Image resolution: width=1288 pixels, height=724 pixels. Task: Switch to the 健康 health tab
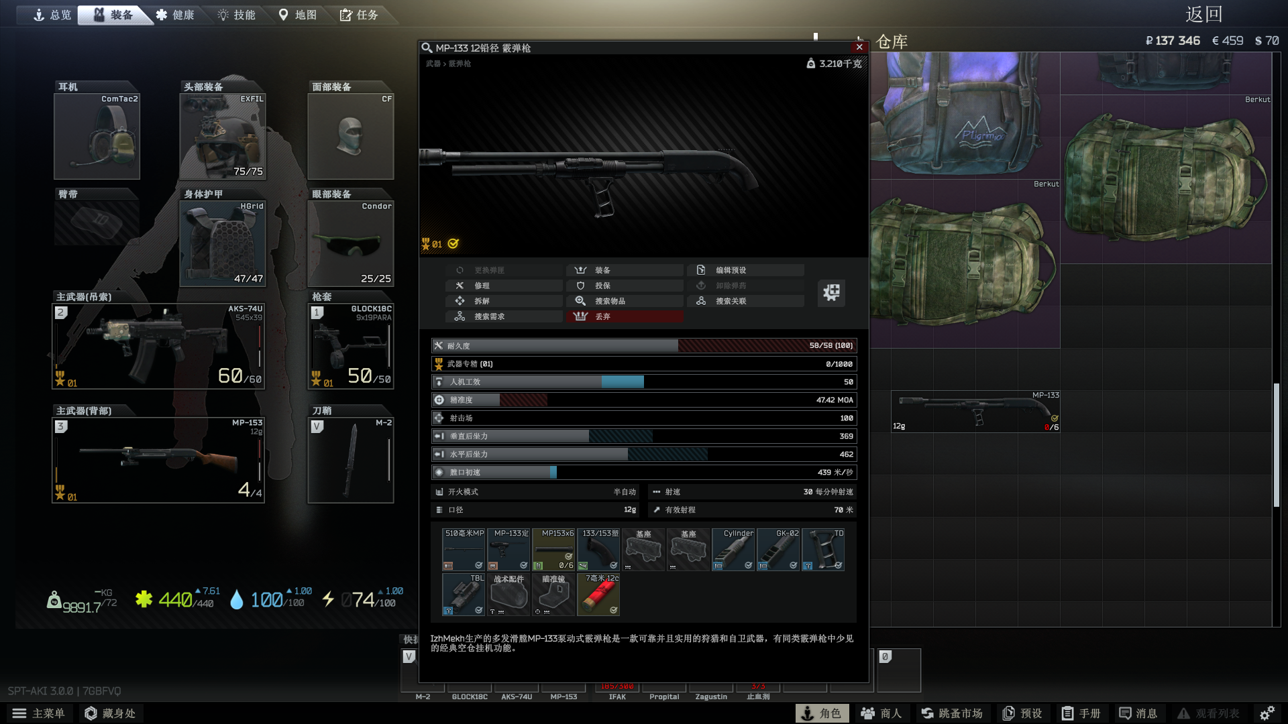pyautogui.click(x=175, y=15)
